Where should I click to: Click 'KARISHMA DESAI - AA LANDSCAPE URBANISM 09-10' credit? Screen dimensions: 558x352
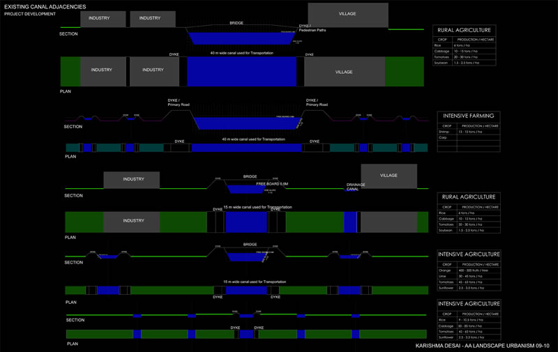coord(482,346)
